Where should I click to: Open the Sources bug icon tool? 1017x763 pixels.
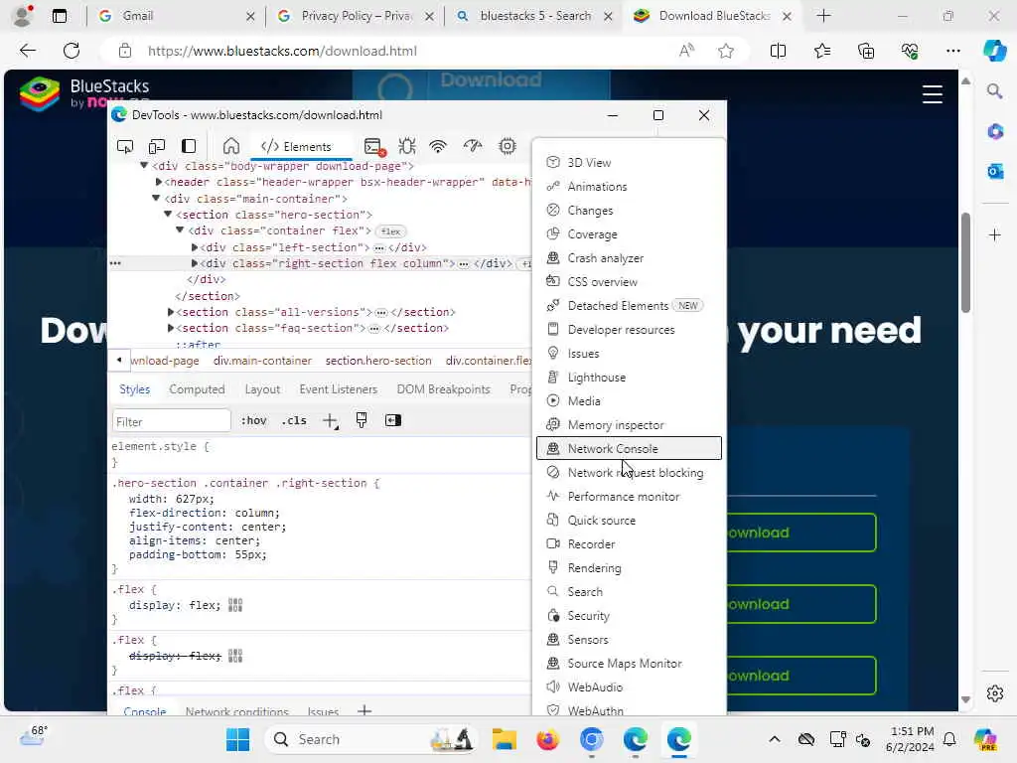tap(407, 147)
